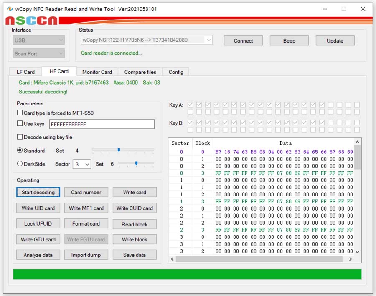
Task: Click the data table scroll-right arrow
Action: [x=351, y=259]
